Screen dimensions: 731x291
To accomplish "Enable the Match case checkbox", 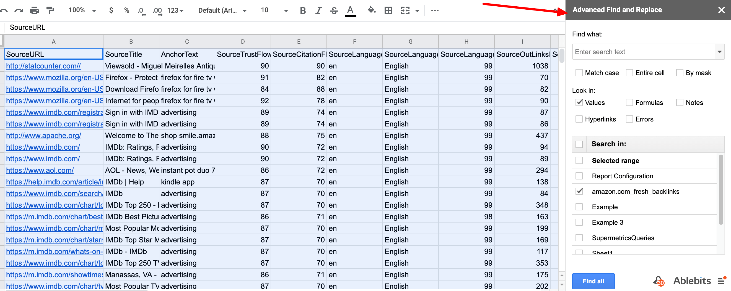I will 579,73.
